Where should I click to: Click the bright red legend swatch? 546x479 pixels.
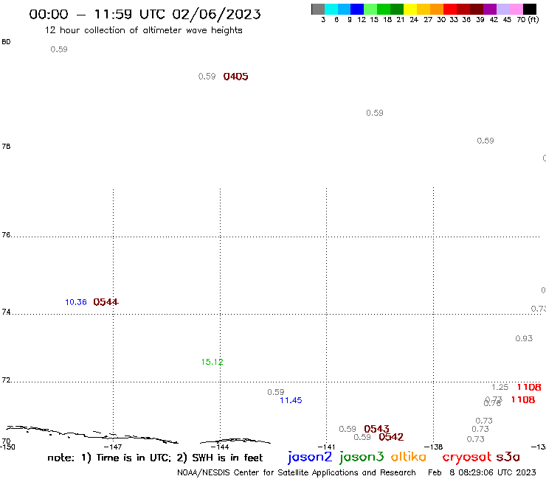[x=450, y=9]
